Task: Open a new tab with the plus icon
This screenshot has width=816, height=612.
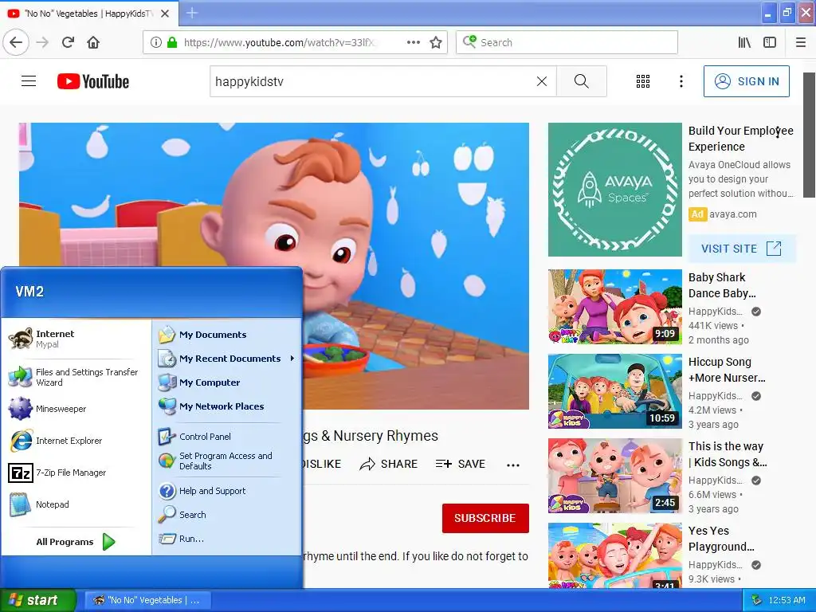Action: 192,13
